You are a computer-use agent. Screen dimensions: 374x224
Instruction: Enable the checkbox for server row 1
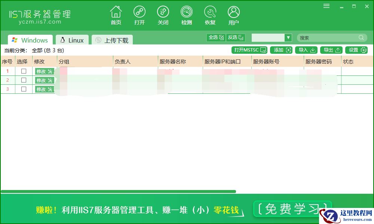click(x=24, y=71)
